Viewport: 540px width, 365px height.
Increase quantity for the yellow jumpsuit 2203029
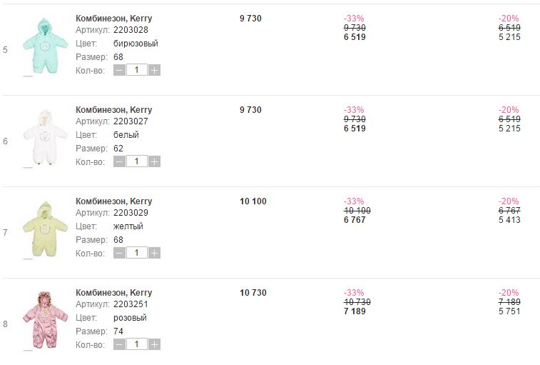click(x=154, y=253)
